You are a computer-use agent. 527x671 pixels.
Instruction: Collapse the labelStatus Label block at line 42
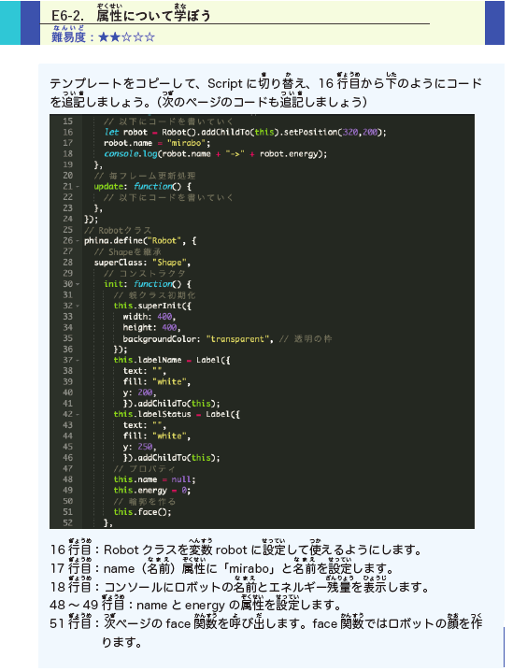coord(78,414)
